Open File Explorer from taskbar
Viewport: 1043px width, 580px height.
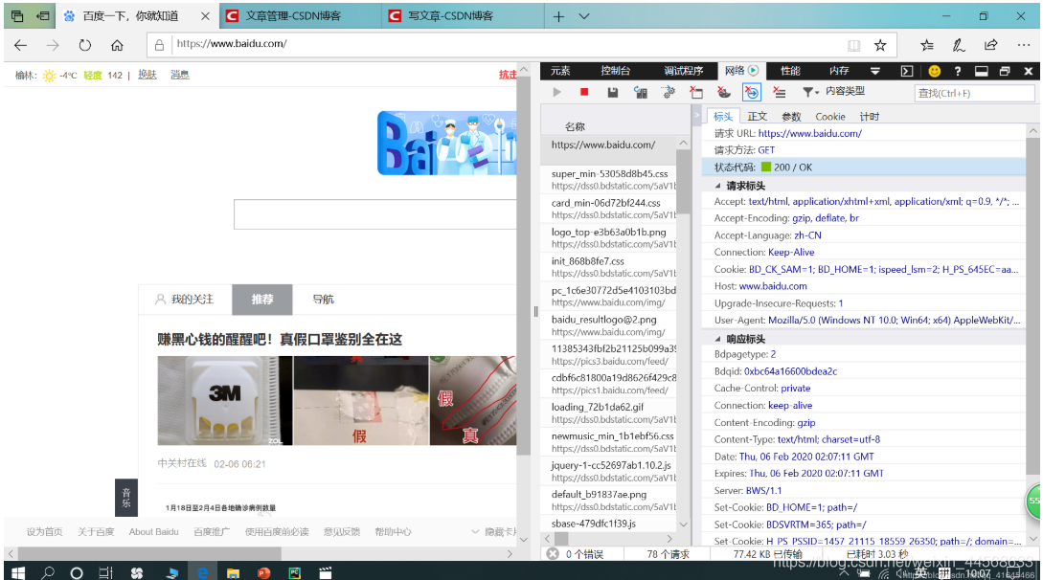[x=233, y=572]
